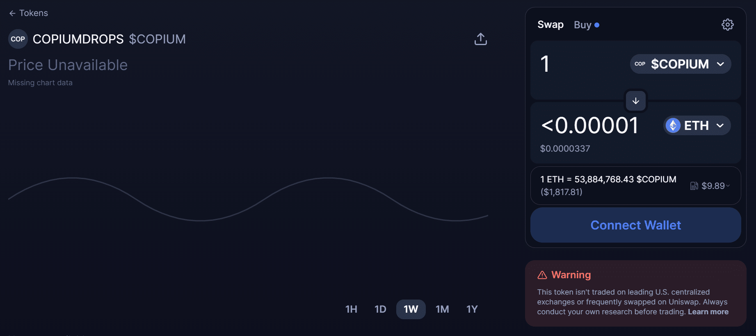The height and width of the screenshot is (336, 756).
Task: Select the 1D chart timeframe
Action: tap(380, 309)
